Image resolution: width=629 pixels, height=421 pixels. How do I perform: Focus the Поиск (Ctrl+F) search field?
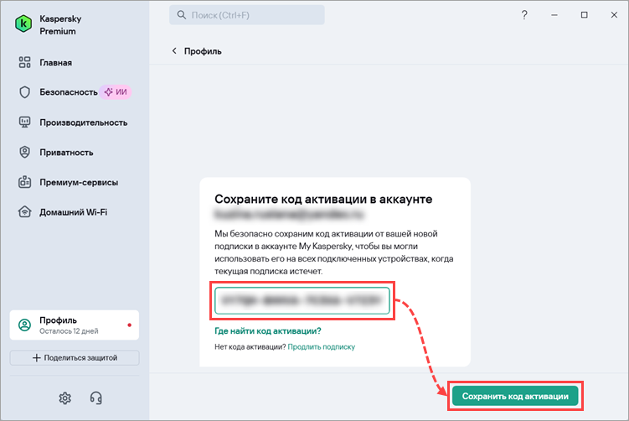pyautogui.click(x=247, y=15)
